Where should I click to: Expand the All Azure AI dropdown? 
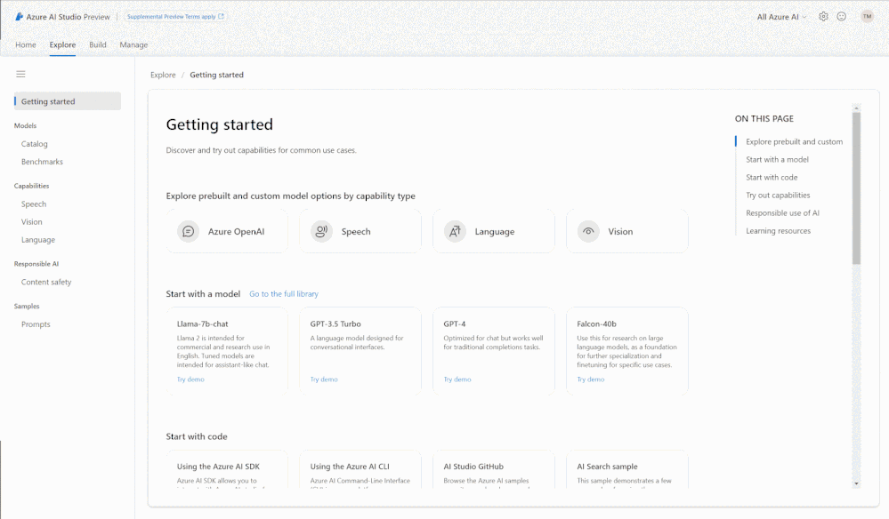point(782,17)
